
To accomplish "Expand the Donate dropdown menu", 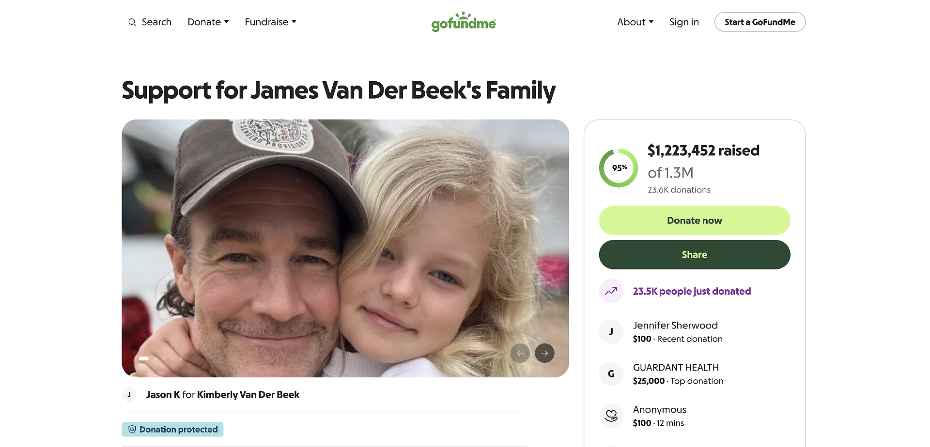I will 208,22.
